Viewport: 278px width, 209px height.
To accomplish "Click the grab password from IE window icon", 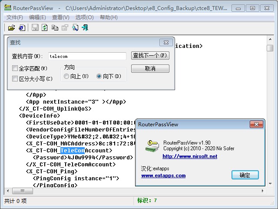I will pyautogui.click(x=22, y=28).
